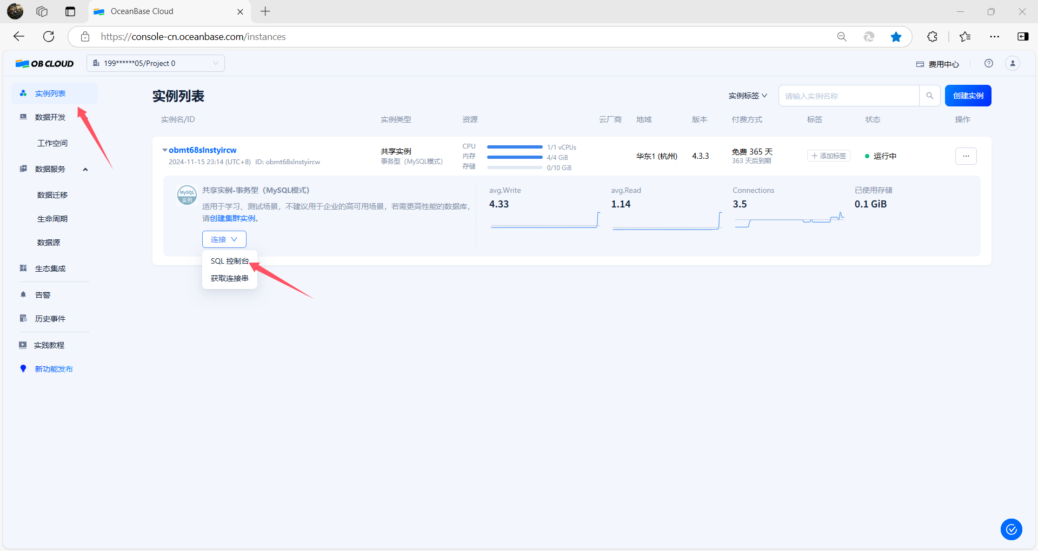The width and height of the screenshot is (1038, 551).
Task: Click the 历史事件 sidebar icon
Action: pos(23,318)
